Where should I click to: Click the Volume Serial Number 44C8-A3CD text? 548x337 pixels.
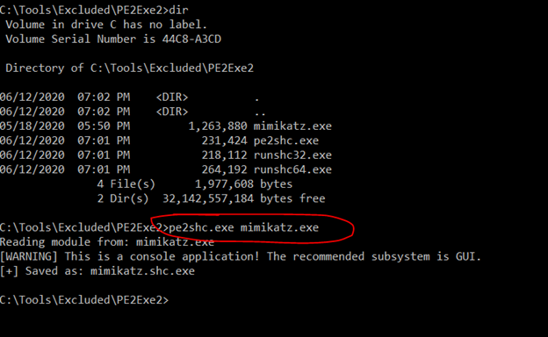pyautogui.click(x=113, y=39)
